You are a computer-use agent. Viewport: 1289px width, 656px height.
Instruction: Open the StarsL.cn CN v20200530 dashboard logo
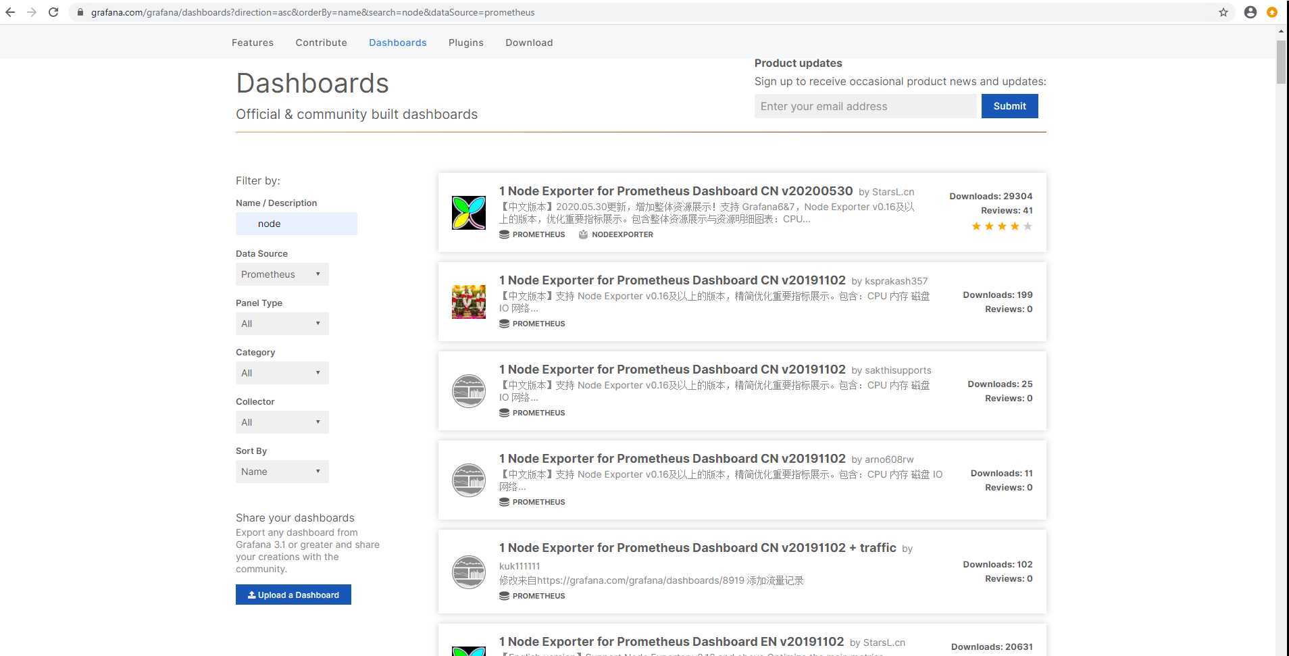pyautogui.click(x=469, y=213)
